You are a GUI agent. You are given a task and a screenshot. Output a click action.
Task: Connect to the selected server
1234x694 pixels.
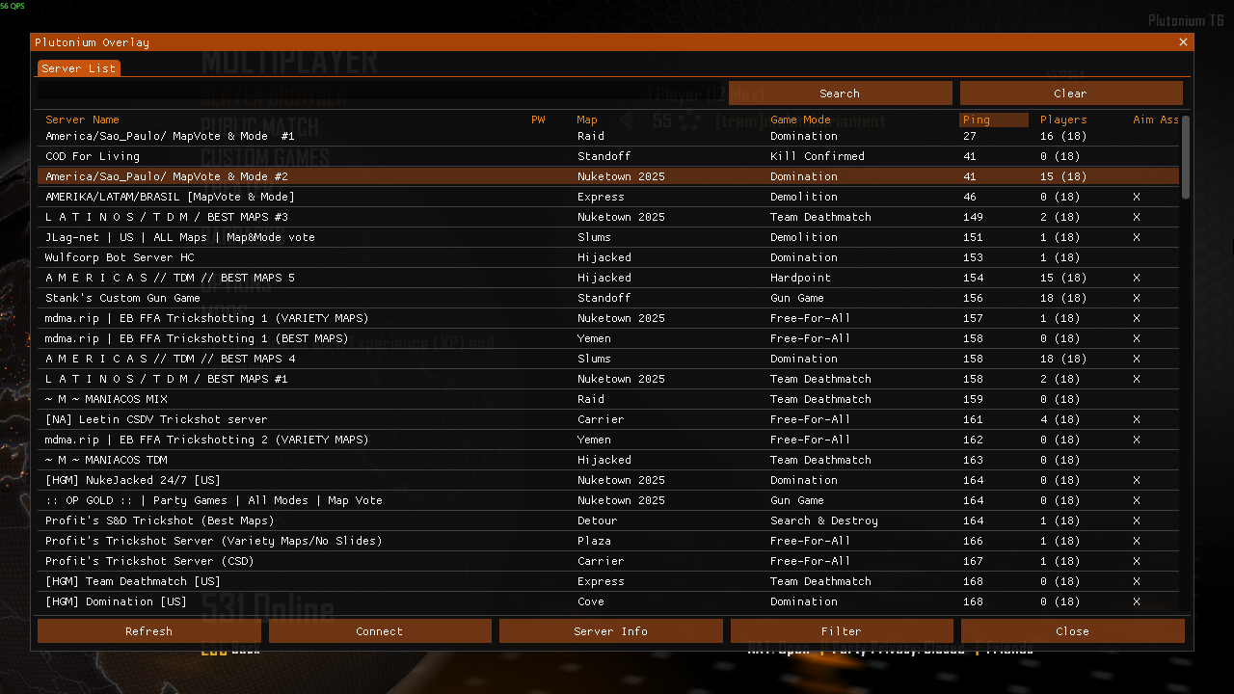[x=380, y=631]
